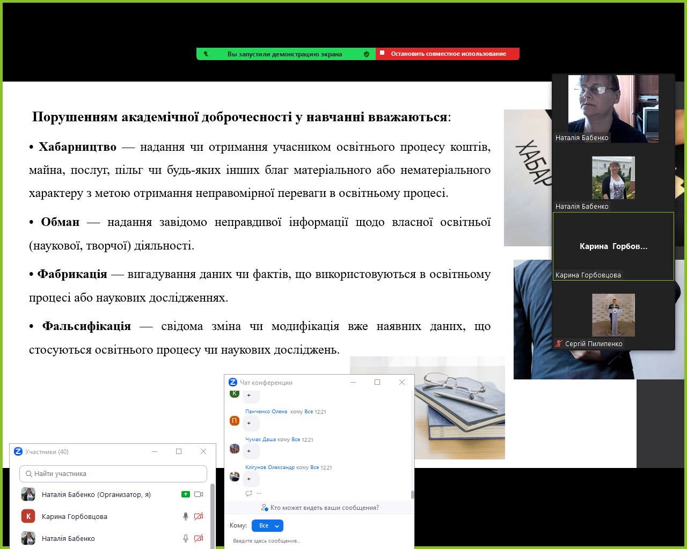Click Чумак Даша's avatar in chat
This screenshot has height=549, width=687.
[235, 449]
